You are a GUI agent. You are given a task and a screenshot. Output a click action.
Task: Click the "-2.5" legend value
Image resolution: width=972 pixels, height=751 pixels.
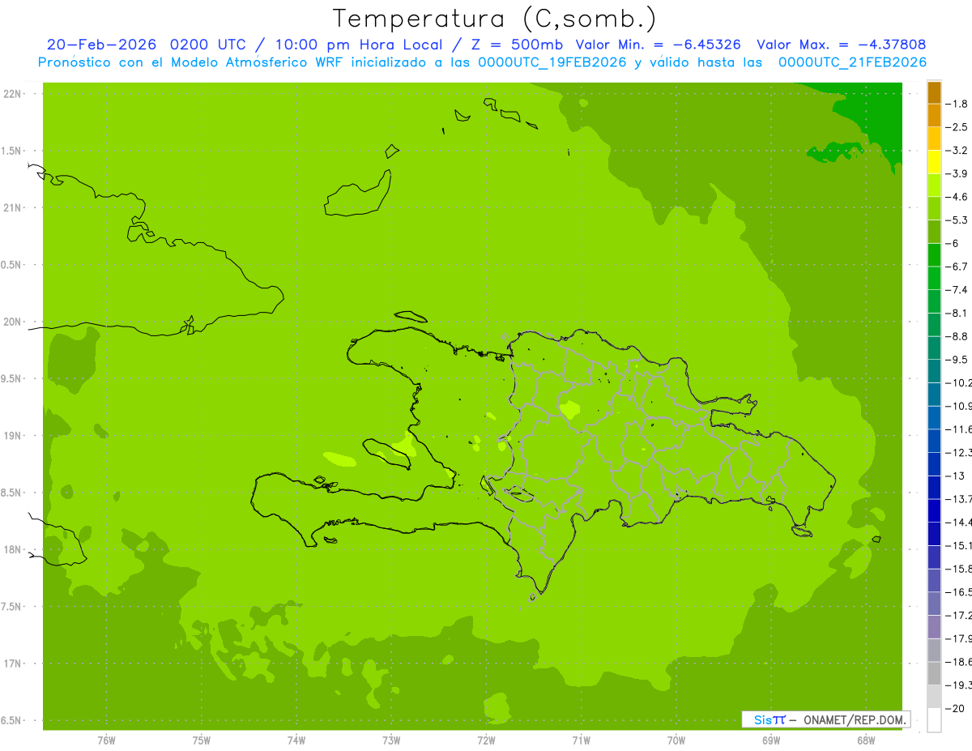tap(957, 127)
